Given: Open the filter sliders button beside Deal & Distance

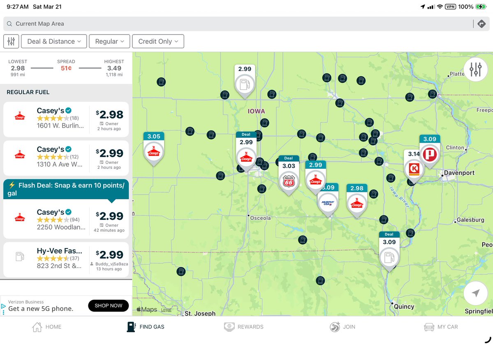Looking at the screenshot, I should pyautogui.click(x=12, y=41).
